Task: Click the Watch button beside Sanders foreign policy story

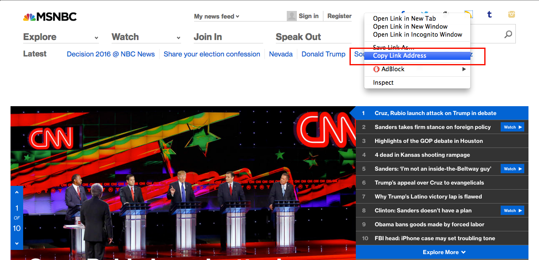Action: 512,126
